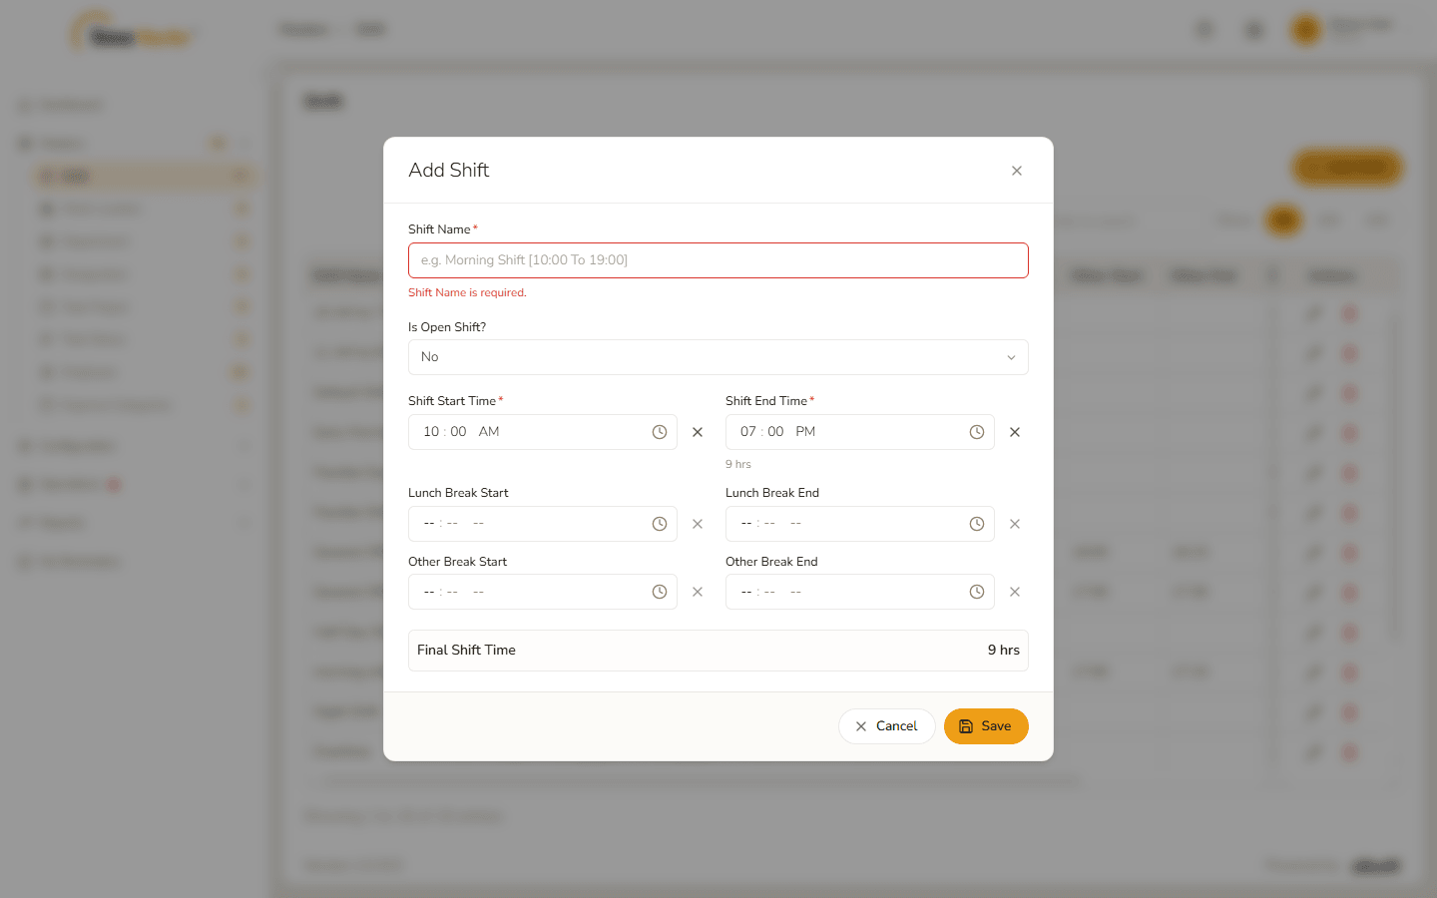Open clock picker for Shift Start Time
The image size is (1437, 898).
tap(660, 432)
